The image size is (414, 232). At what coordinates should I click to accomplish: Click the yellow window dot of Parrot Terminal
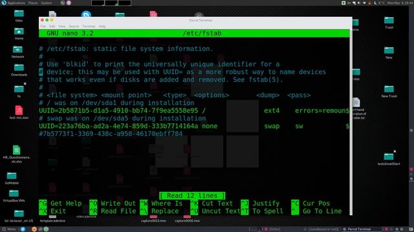pyautogui.click(x=52, y=20)
